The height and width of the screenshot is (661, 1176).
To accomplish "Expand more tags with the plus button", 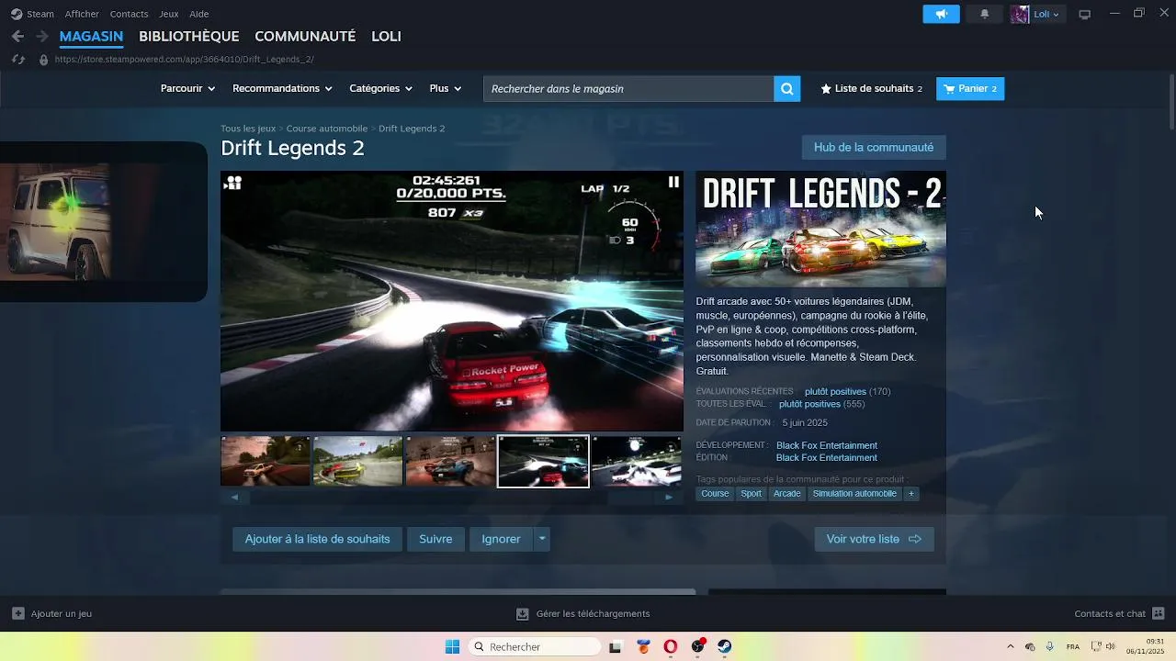I will click(911, 494).
